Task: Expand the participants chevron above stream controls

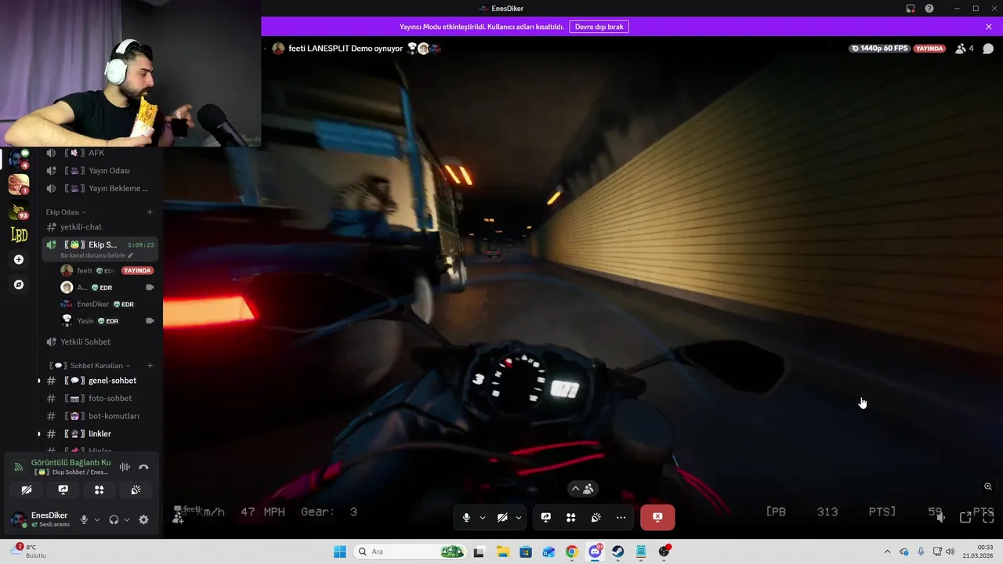Action: (582, 489)
